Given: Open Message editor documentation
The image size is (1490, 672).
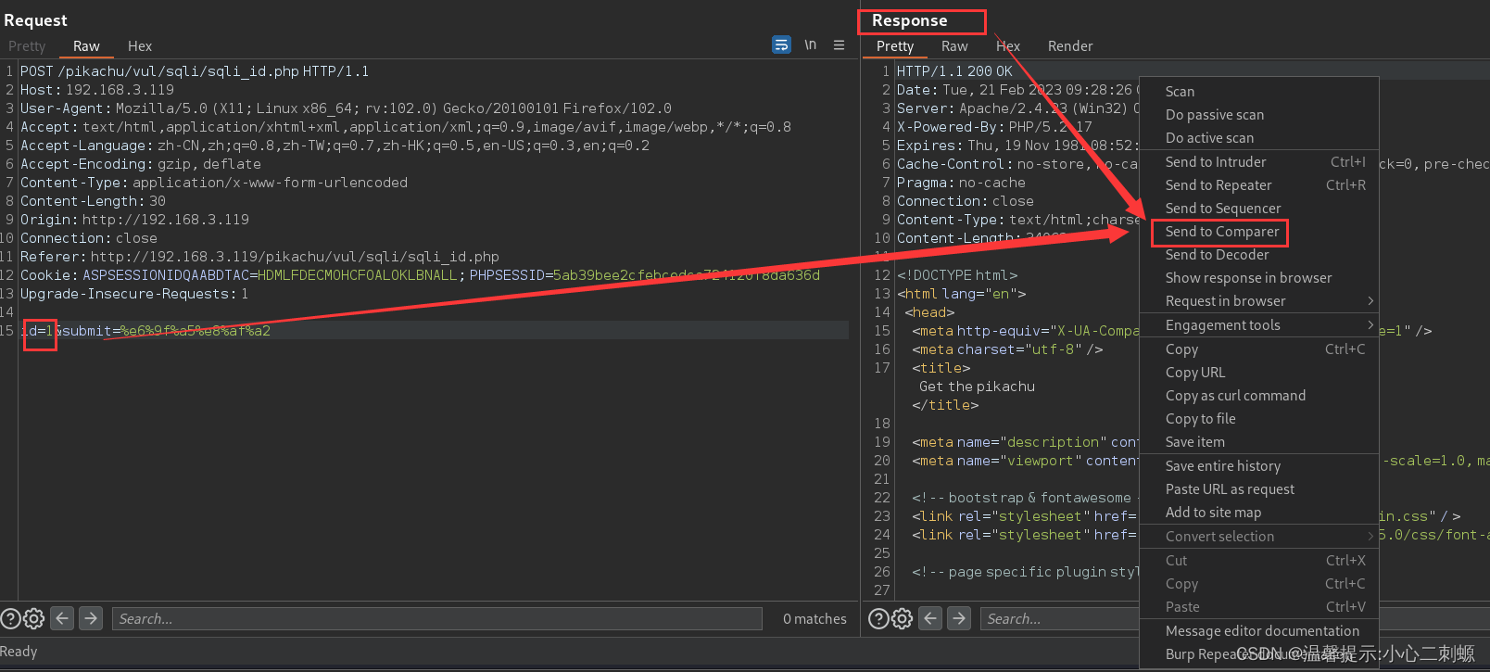Looking at the screenshot, I should coord(1259,630).
